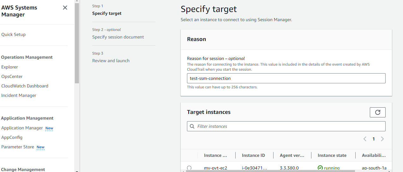This screenshot has height=172, width=403.
Task: Click the search icon in instance filter
Action: click(x=192, y=126)
